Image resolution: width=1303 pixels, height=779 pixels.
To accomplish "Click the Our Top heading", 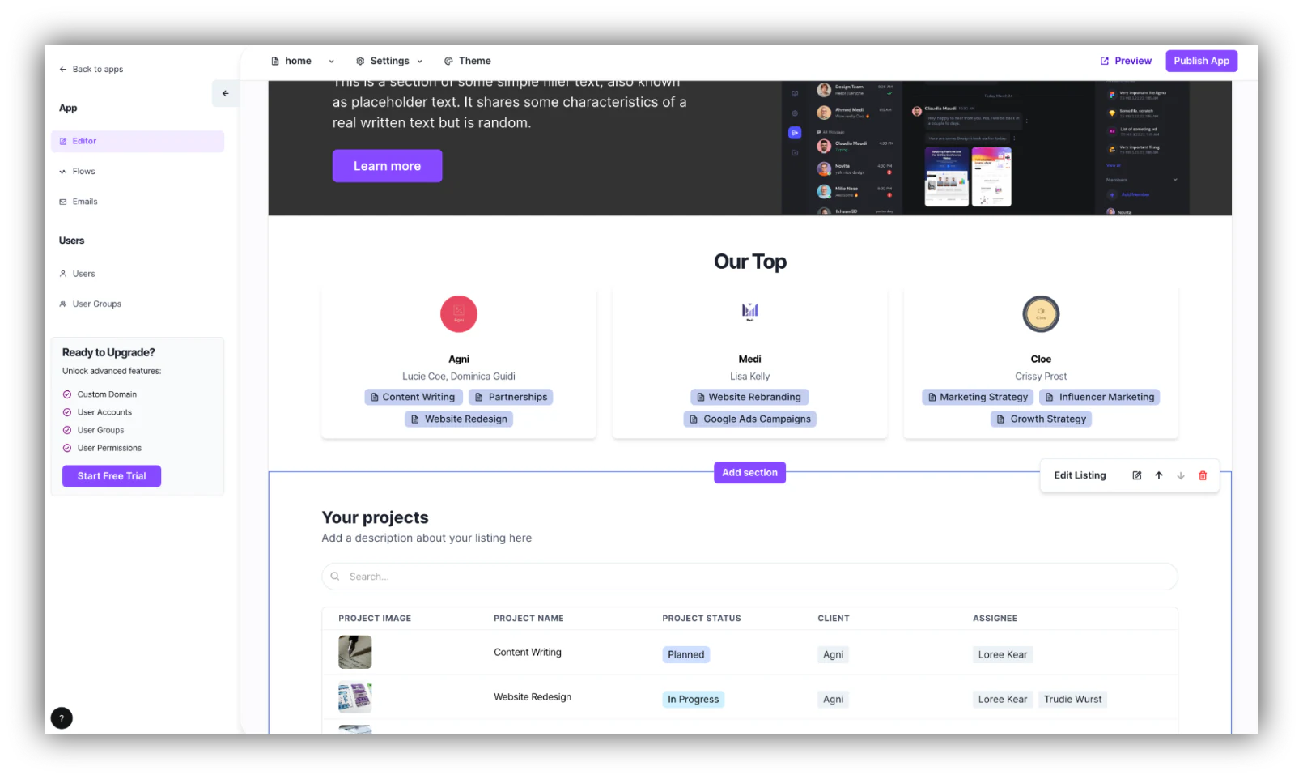I will tap(749, 262).
